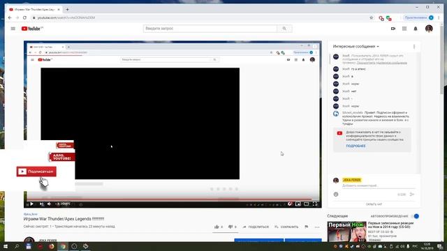Click the green-red browser extension icon
The width and height of the screenshot is (447, 251).
pos(389,18)
